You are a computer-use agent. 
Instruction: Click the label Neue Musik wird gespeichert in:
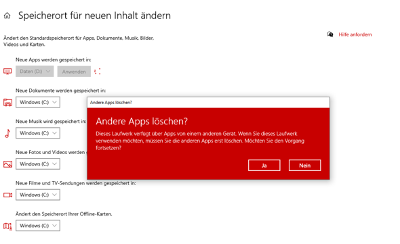(51, 122)
